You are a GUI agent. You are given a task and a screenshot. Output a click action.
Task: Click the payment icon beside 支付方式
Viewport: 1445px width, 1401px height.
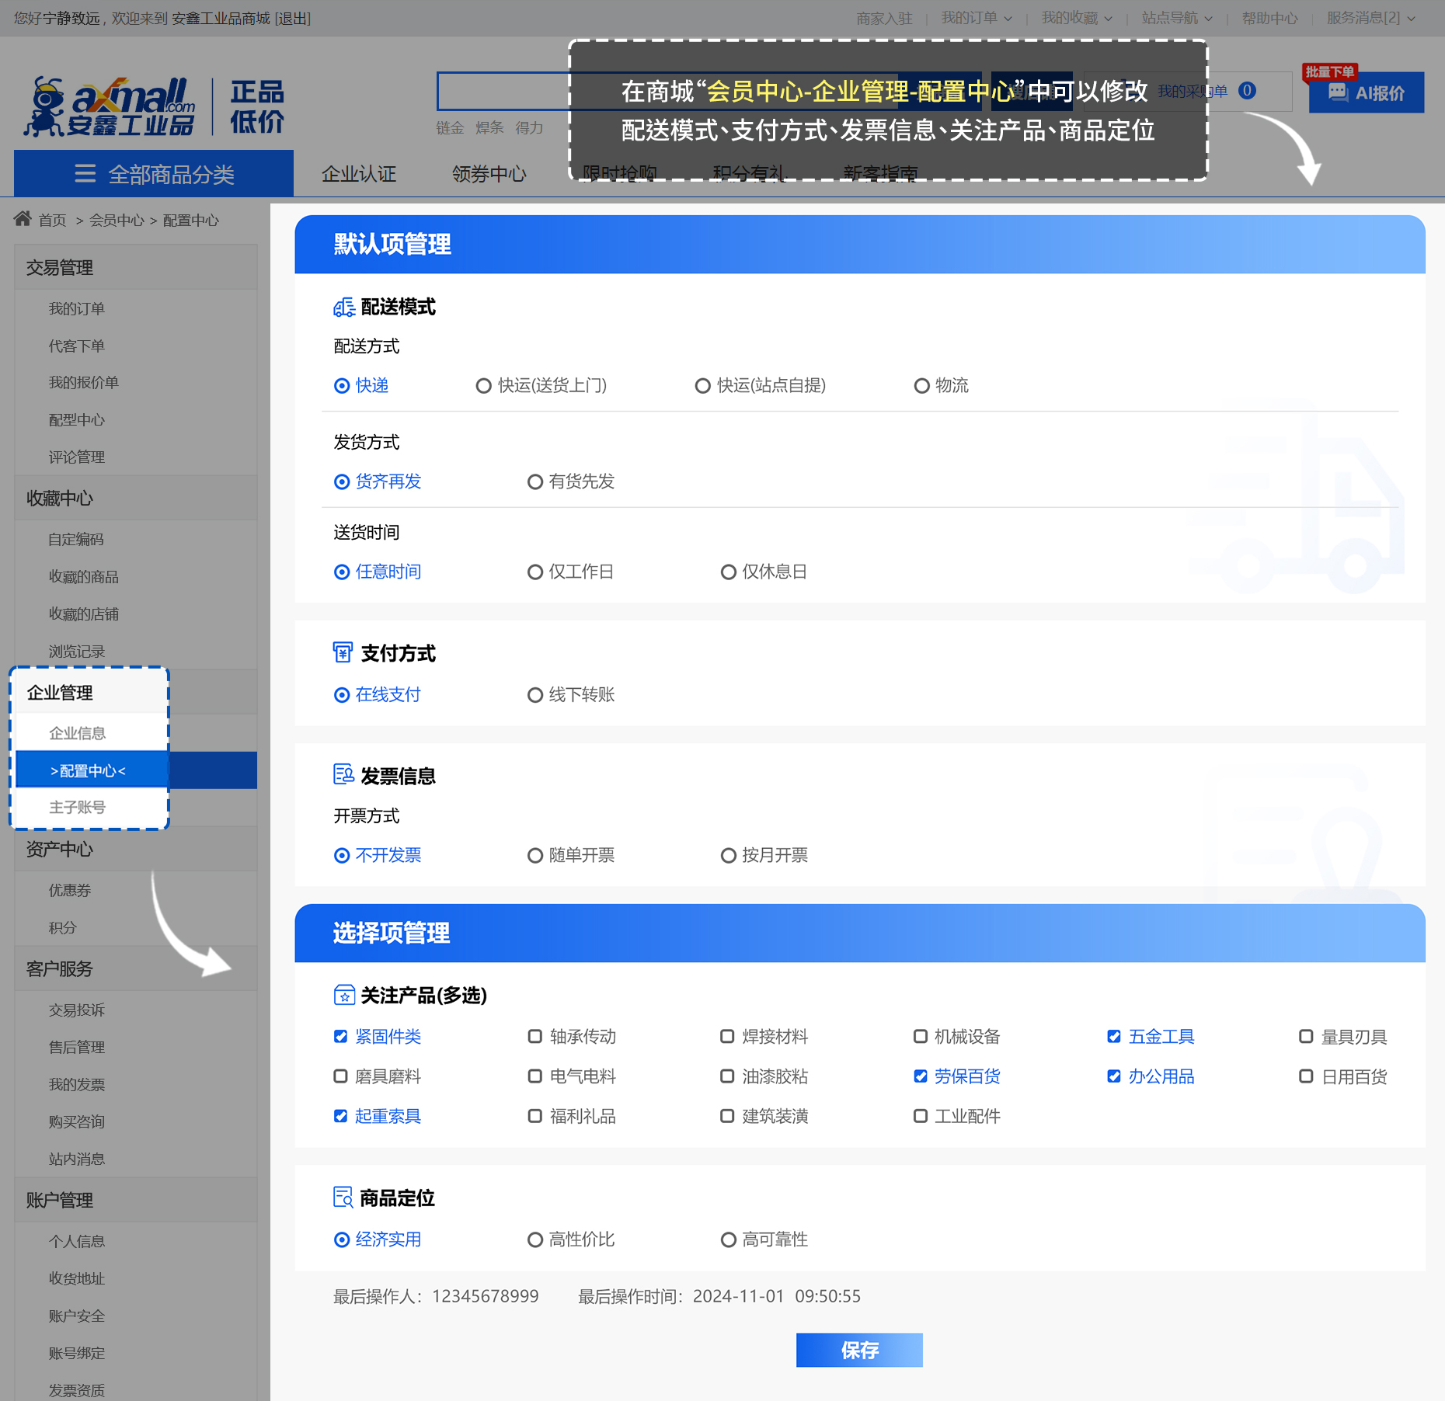[343, 652]
